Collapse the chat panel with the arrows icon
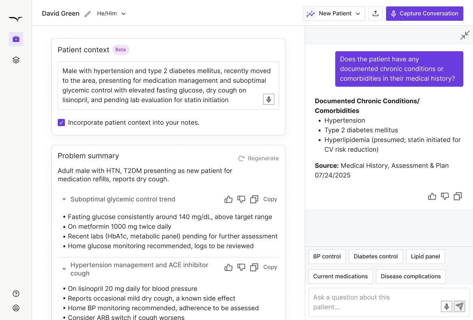473x320 pixels. [x=465, y=35]
